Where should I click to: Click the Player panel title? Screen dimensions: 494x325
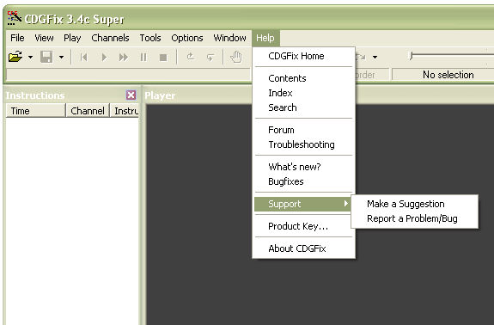(160, 95)
